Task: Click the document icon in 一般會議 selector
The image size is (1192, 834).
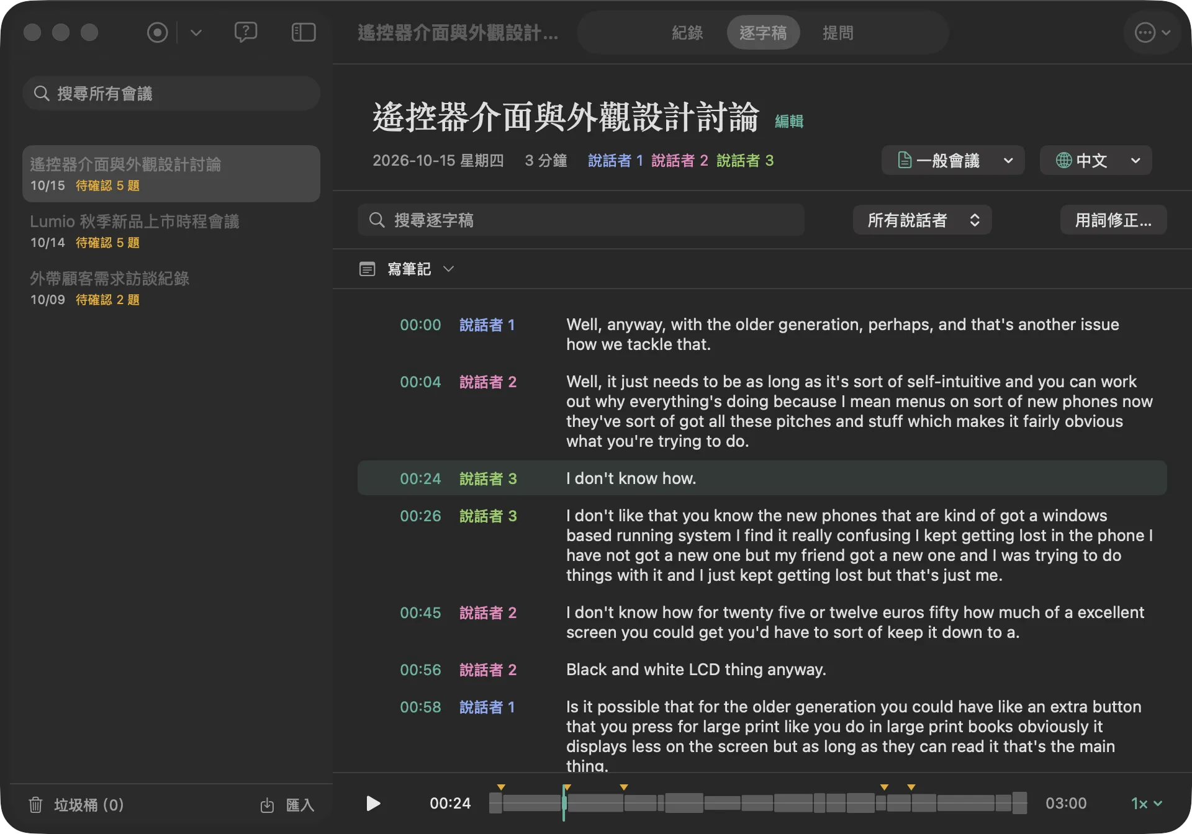Action: (x=905, y=161)
